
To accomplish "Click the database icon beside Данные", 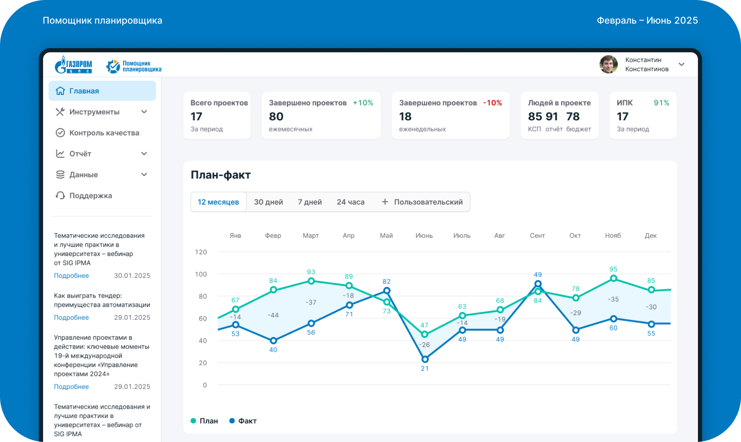I will [60, 174].
